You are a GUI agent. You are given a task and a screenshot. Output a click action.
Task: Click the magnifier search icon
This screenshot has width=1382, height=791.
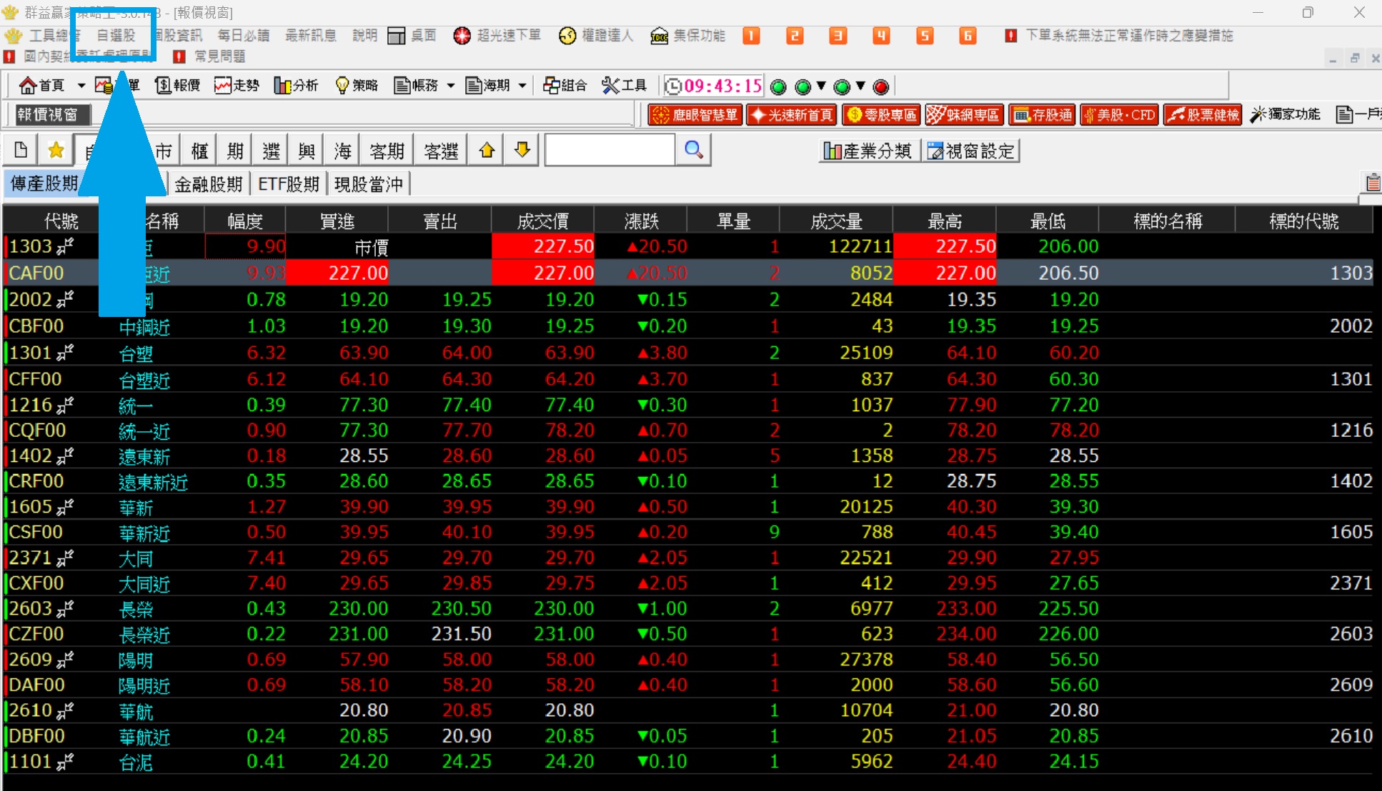tap(693, 150)
